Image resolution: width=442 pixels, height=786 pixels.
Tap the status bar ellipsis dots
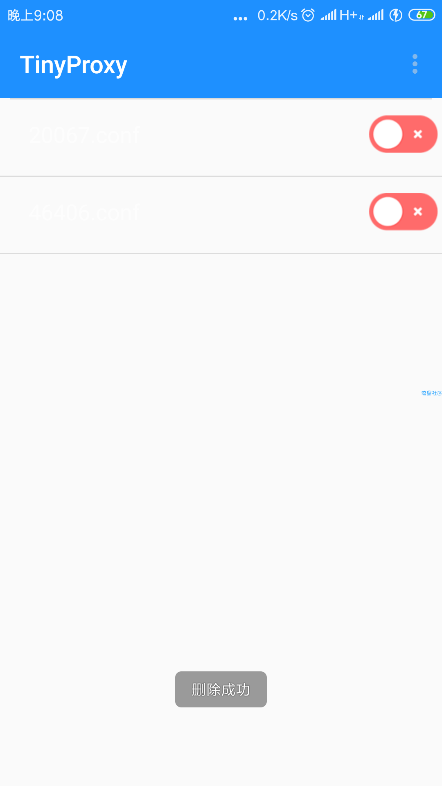(240, 18)
